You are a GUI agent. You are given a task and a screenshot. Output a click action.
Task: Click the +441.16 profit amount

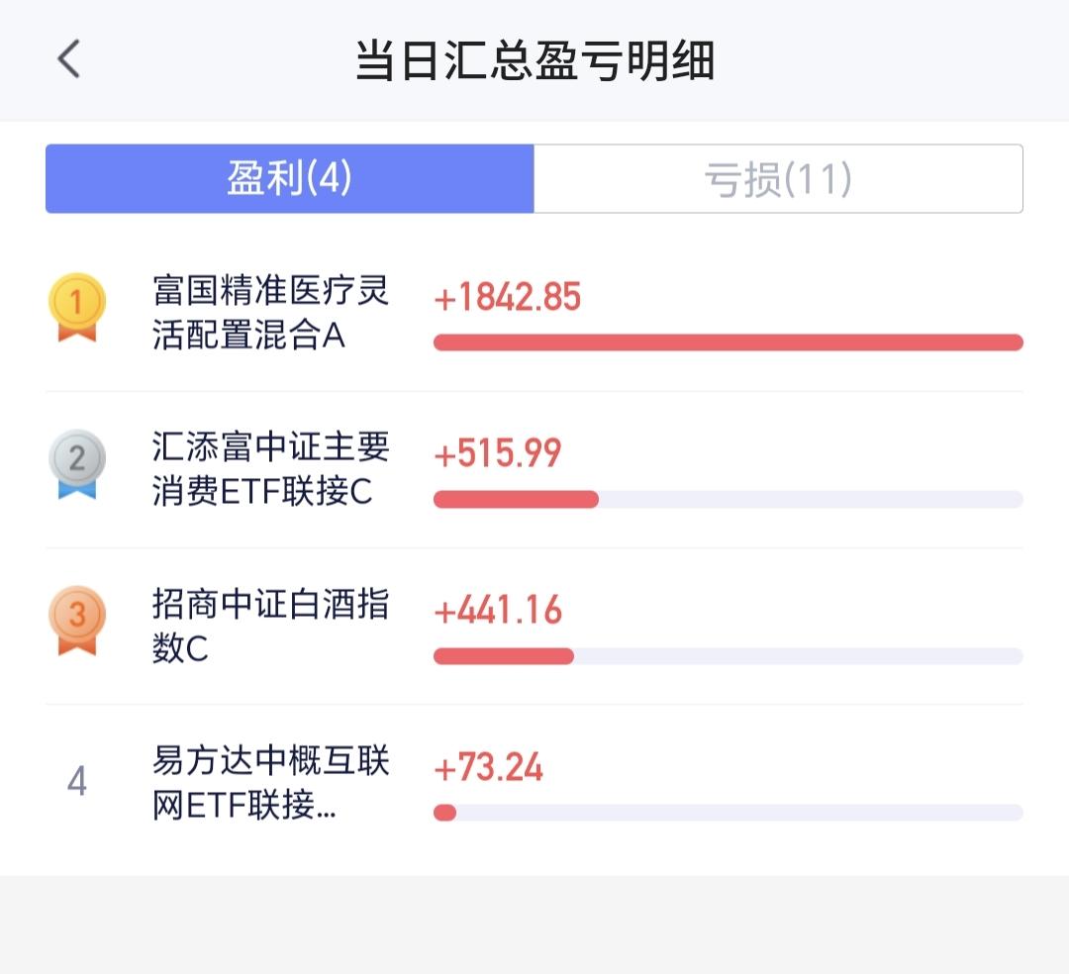pyautogui.click(x=498, y=610)
